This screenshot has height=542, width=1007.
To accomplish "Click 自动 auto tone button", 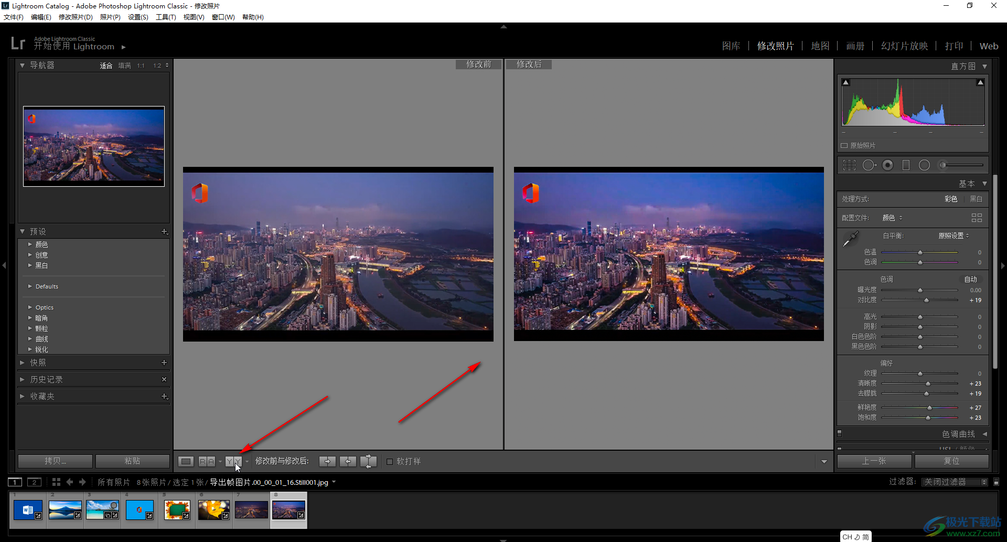I will (971, 279).
